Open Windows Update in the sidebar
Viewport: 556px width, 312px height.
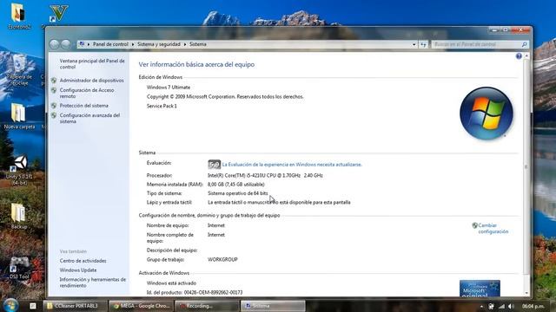(78, 270)
